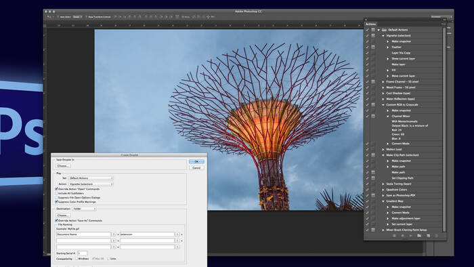Enable Include All Subfolders checkbox

click(56, 193)
